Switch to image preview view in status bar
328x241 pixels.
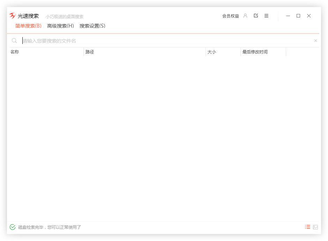click(315, 227)
